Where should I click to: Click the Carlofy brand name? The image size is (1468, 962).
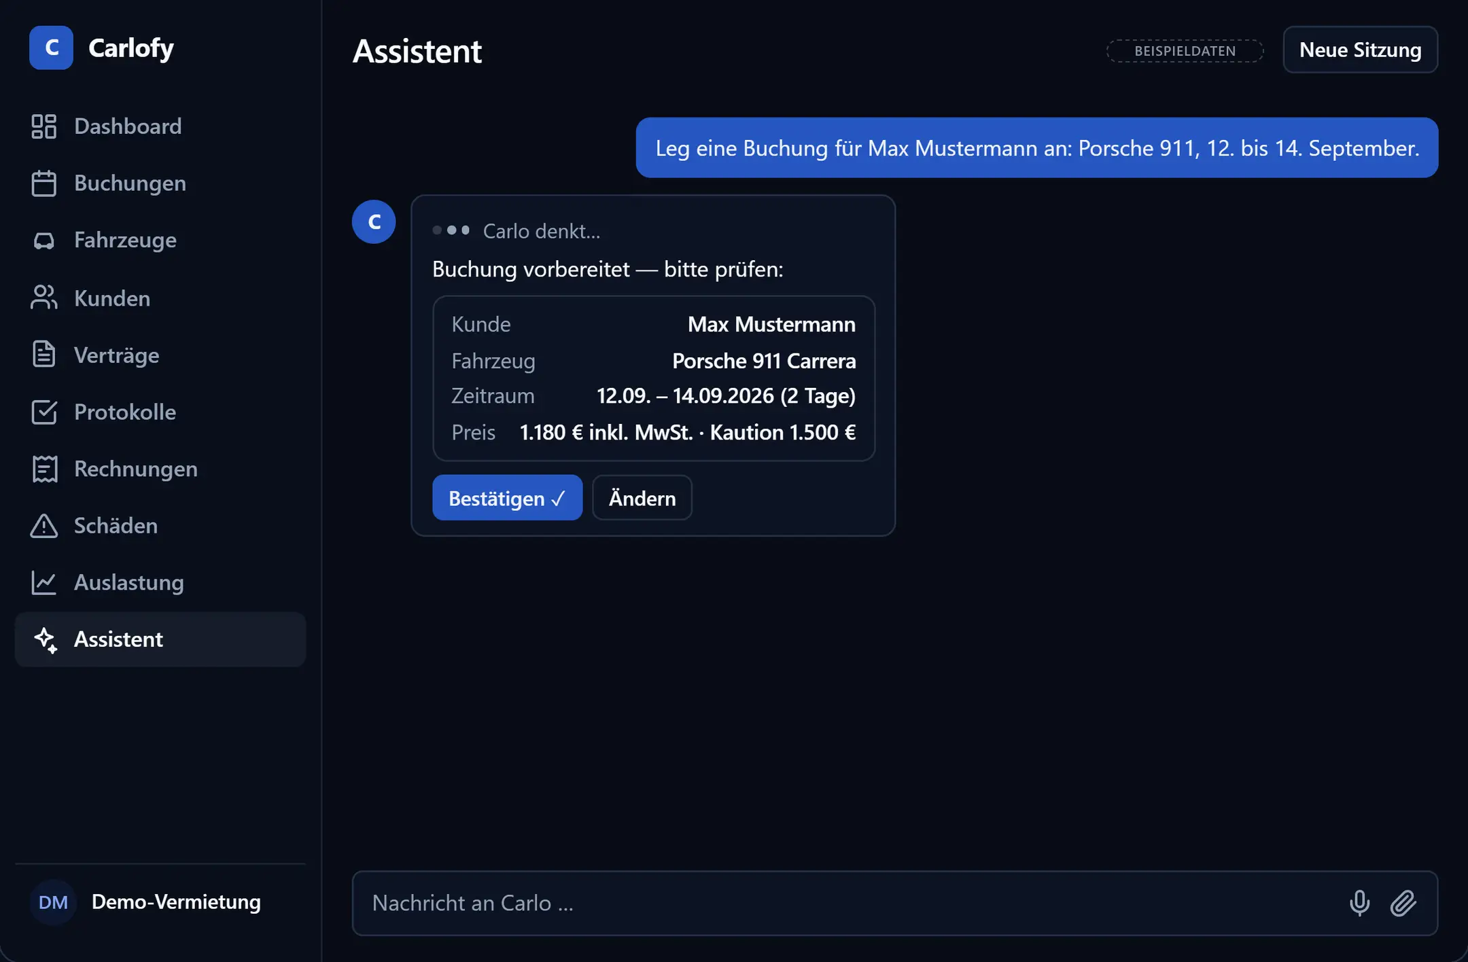[131, 48]
